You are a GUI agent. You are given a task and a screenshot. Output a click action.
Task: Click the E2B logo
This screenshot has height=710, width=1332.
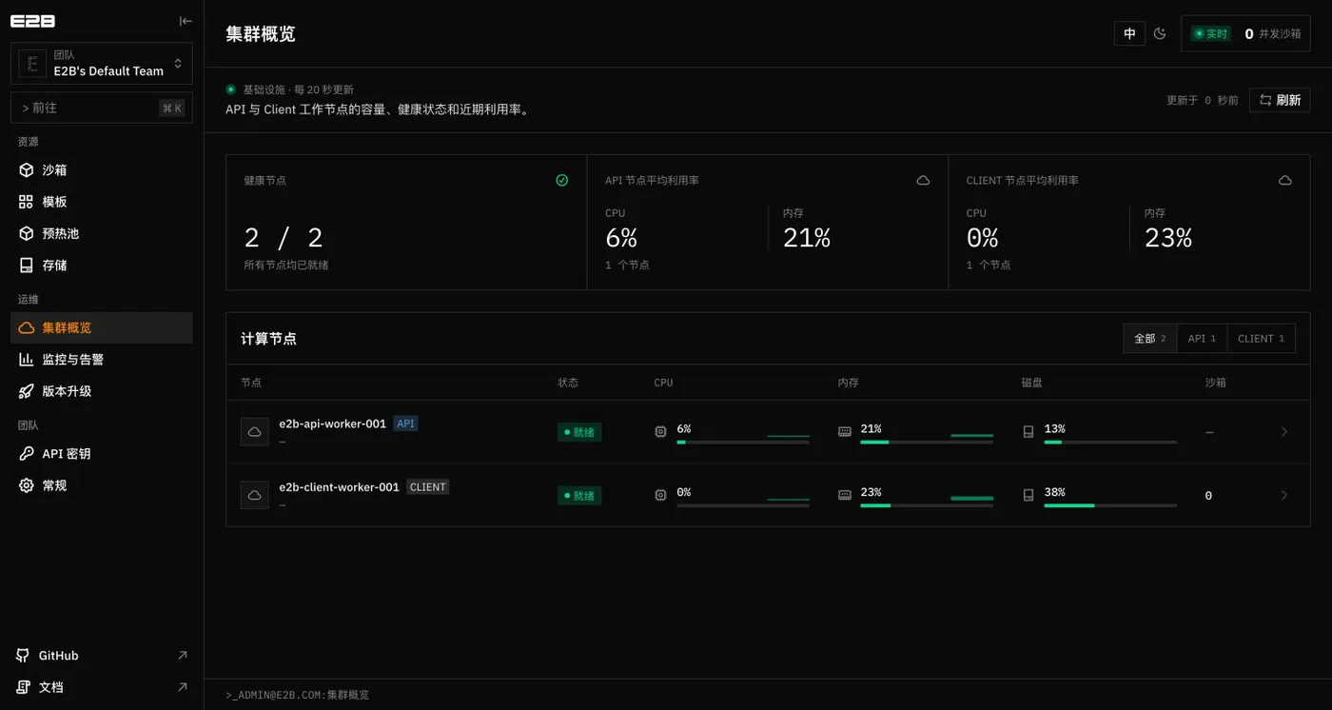tap(32, 21)
